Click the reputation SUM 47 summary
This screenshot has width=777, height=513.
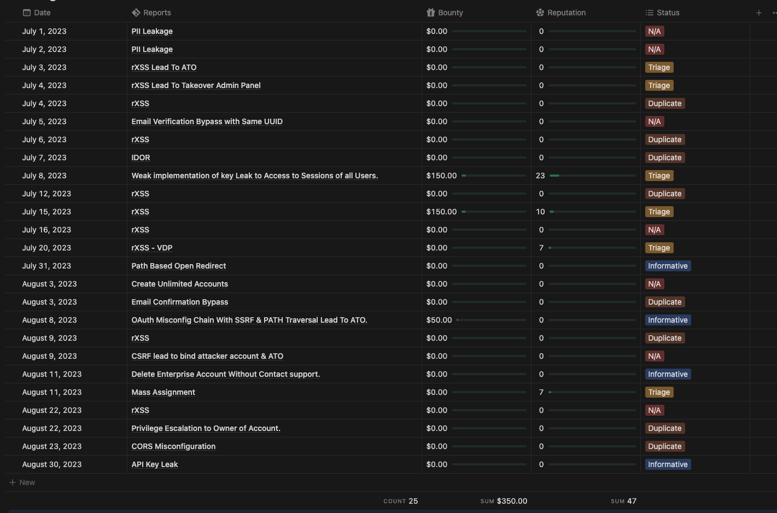(623, 501)
